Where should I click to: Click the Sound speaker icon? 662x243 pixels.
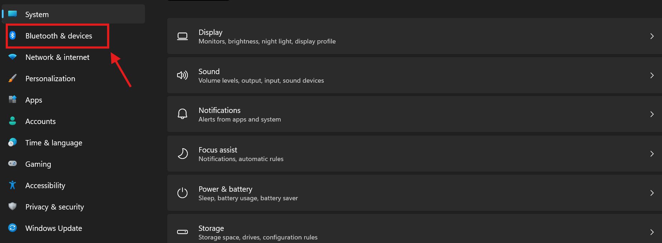[x=182, y=75]
